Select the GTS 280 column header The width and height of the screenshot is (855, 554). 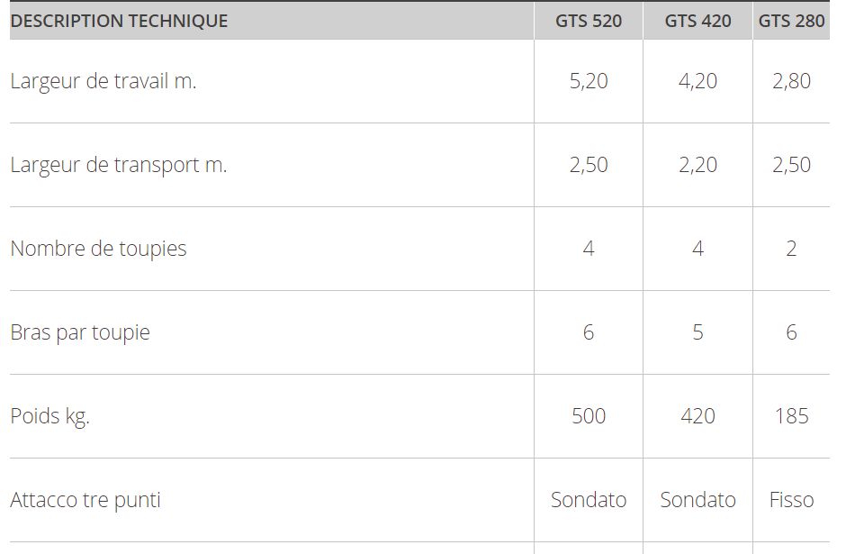tap(791, 21)
